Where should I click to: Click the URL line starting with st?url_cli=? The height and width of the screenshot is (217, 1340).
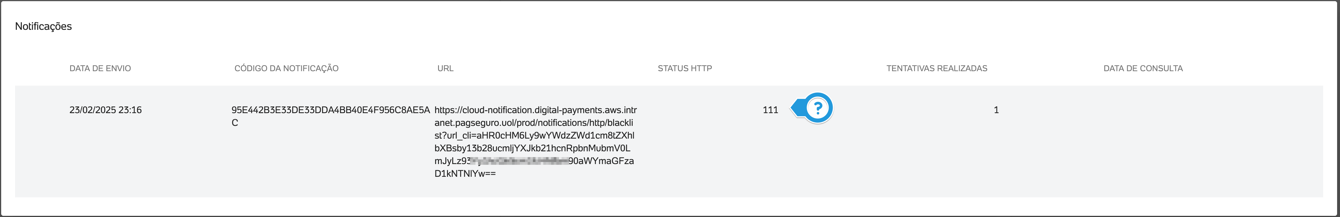tap(534, 135)
